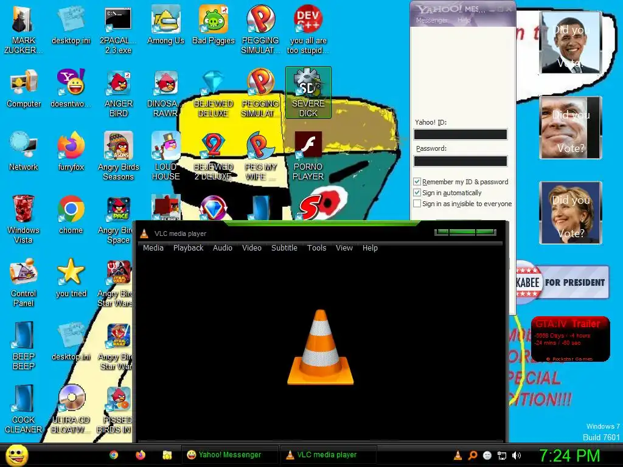Open the VLC Subtitle menu

point(285,248)
